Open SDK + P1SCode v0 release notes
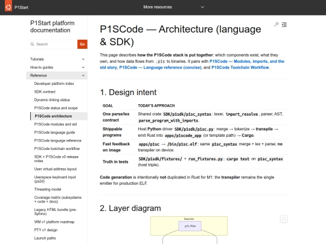The width and height of the screenshot is (326, 244). click(x=56, y=158)
